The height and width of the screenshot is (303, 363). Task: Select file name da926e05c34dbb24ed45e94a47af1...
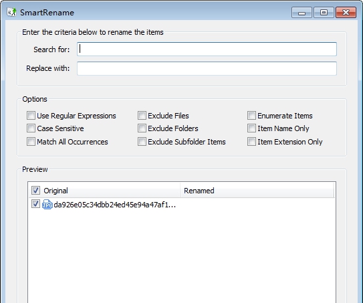(x=115, y=205)
